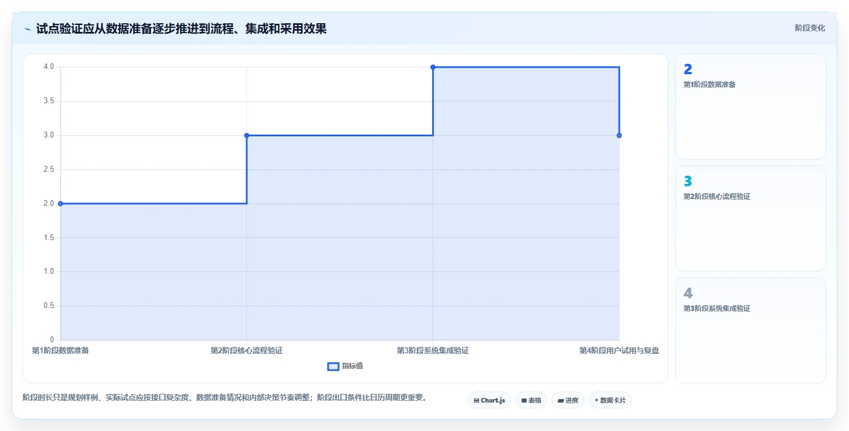Open the 数据卡片 chip

(x=610, y=400)
